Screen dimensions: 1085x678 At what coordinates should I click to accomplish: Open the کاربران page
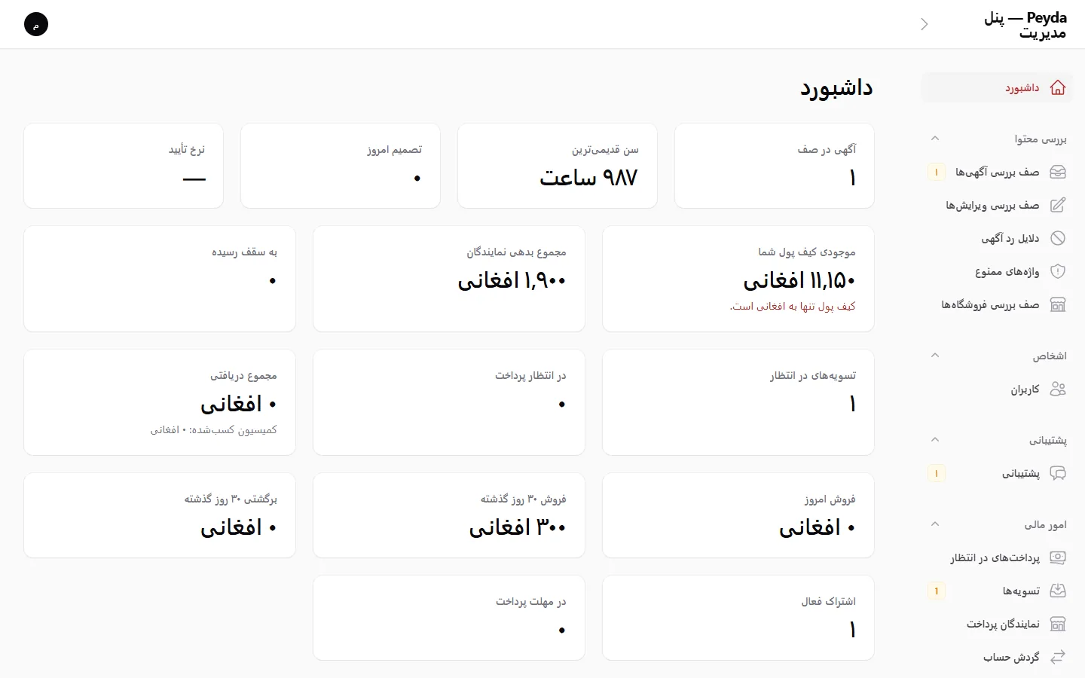tap(997, 389)
